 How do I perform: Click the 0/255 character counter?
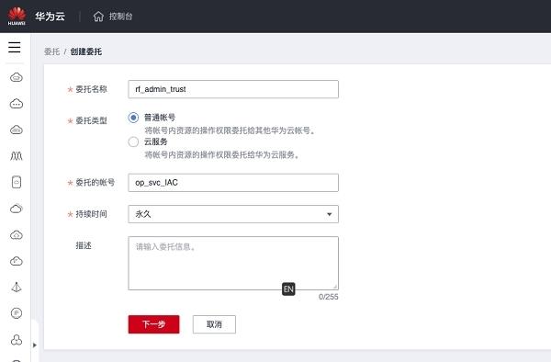[x=329, y=297]
